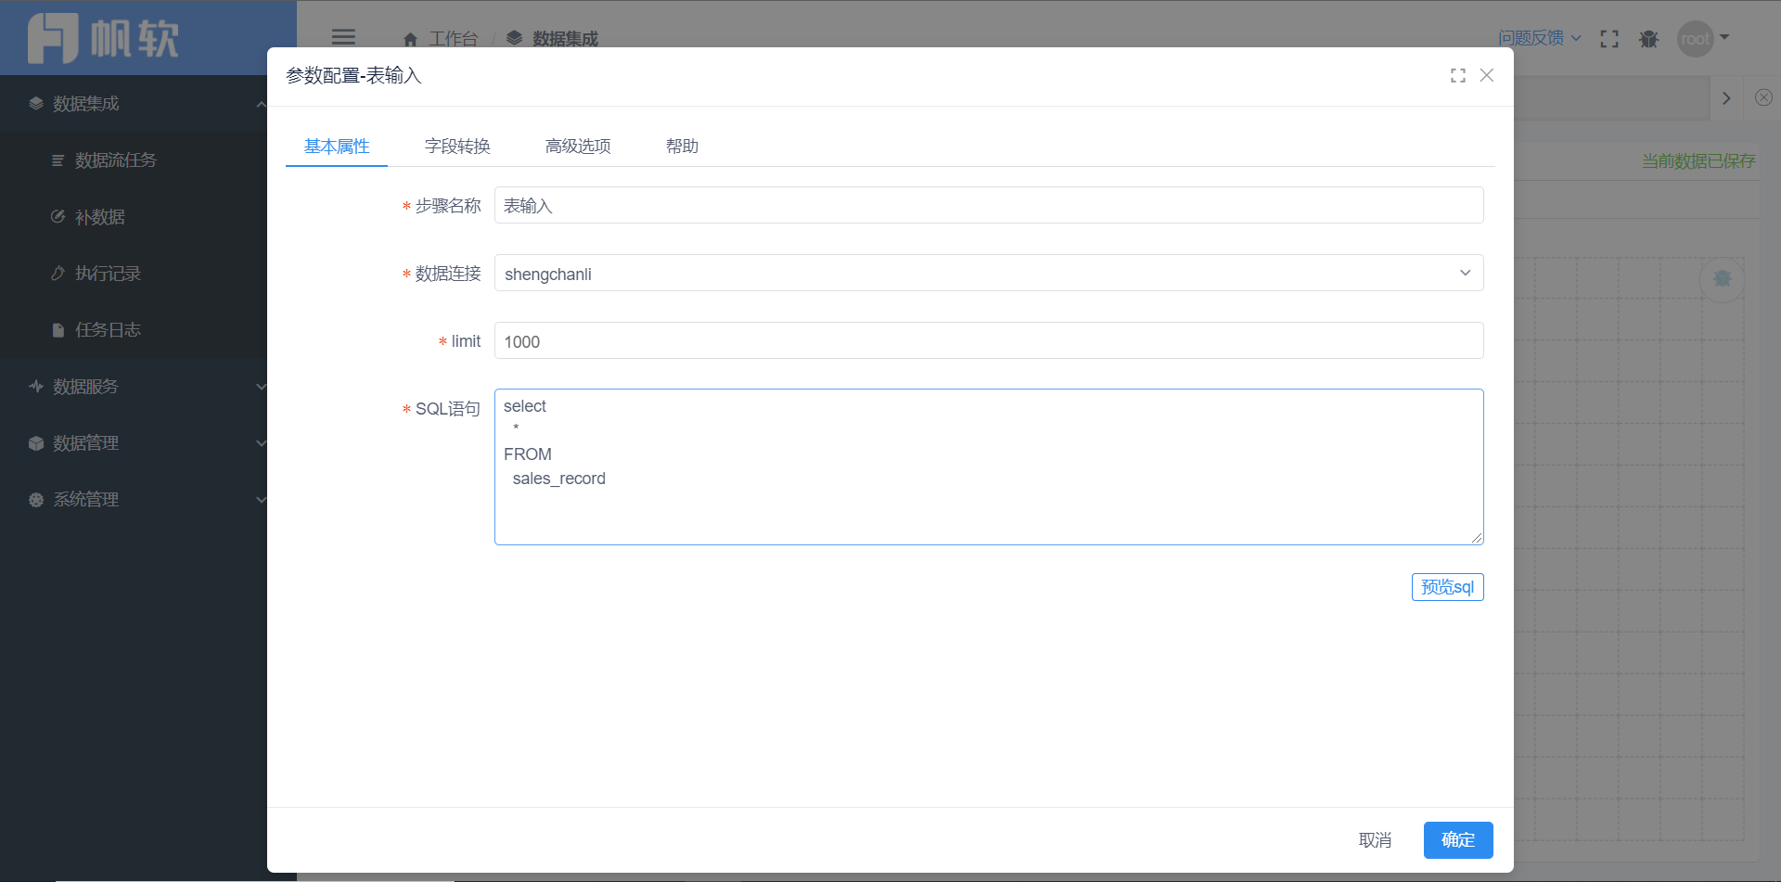Toggle the fullscreen icon in top header
The height and width of the screenshot is (882, 1781).
pos(1609,39)
